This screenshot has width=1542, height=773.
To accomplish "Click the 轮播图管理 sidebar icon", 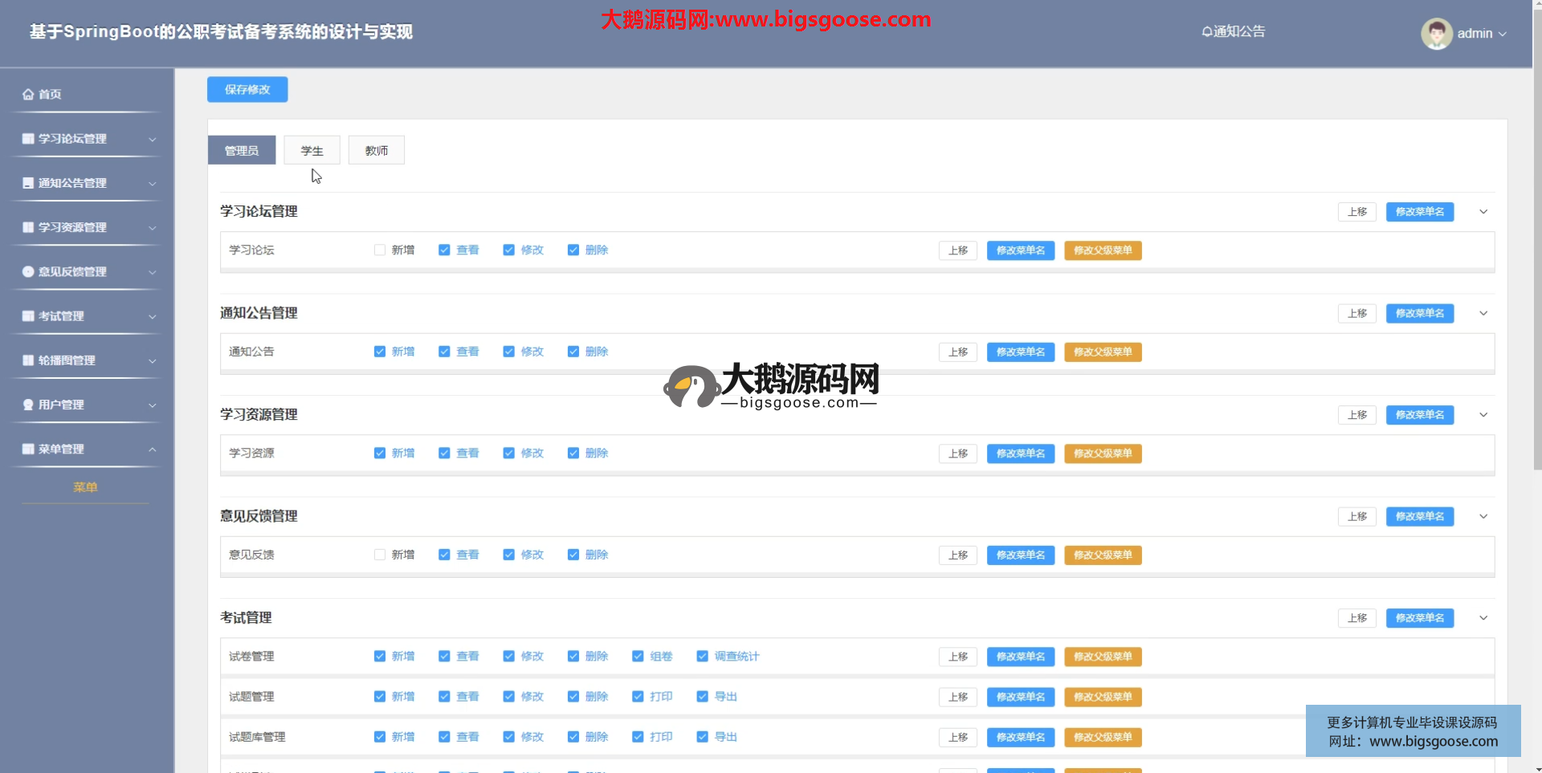I will click(x=28, y=360).
